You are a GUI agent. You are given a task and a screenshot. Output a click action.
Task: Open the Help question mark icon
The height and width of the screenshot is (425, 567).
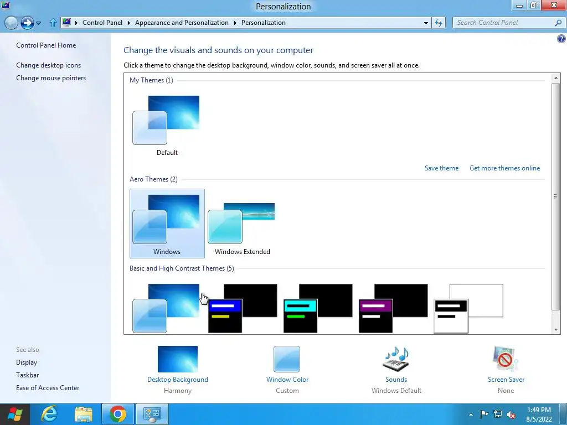(x=561, y=39)
